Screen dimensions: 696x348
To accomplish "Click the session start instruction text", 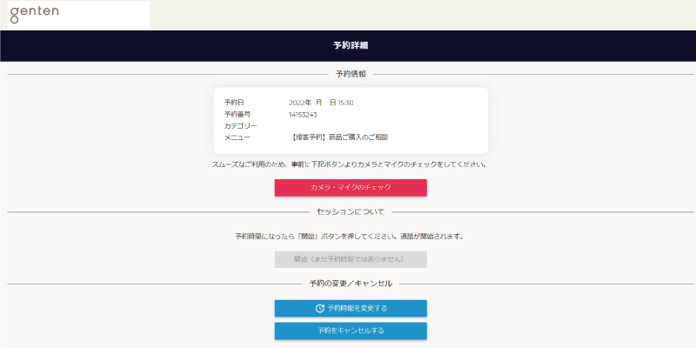I will pos(350,237).
